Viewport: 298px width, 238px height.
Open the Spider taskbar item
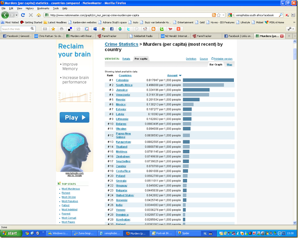tap(188, 234)
